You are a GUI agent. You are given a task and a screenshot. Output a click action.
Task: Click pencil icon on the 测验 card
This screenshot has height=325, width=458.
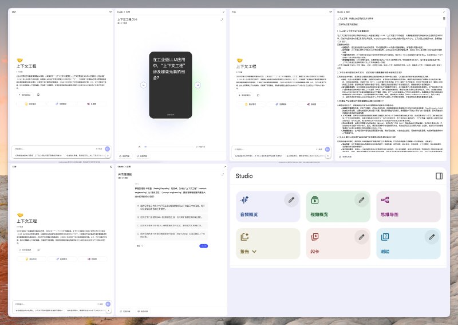[x=432, y=237]
